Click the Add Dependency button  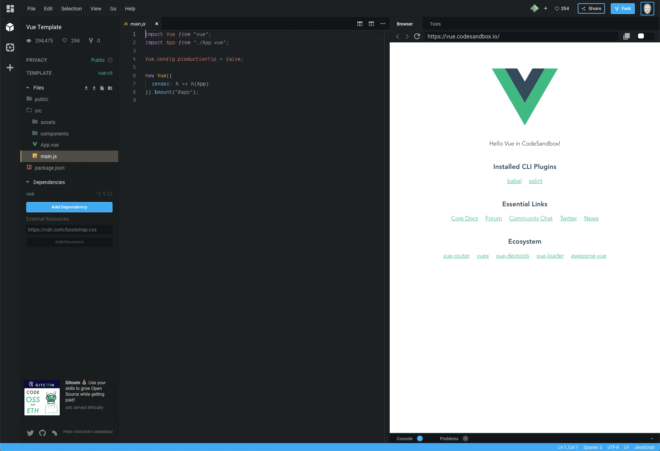(x=69, y=207)
